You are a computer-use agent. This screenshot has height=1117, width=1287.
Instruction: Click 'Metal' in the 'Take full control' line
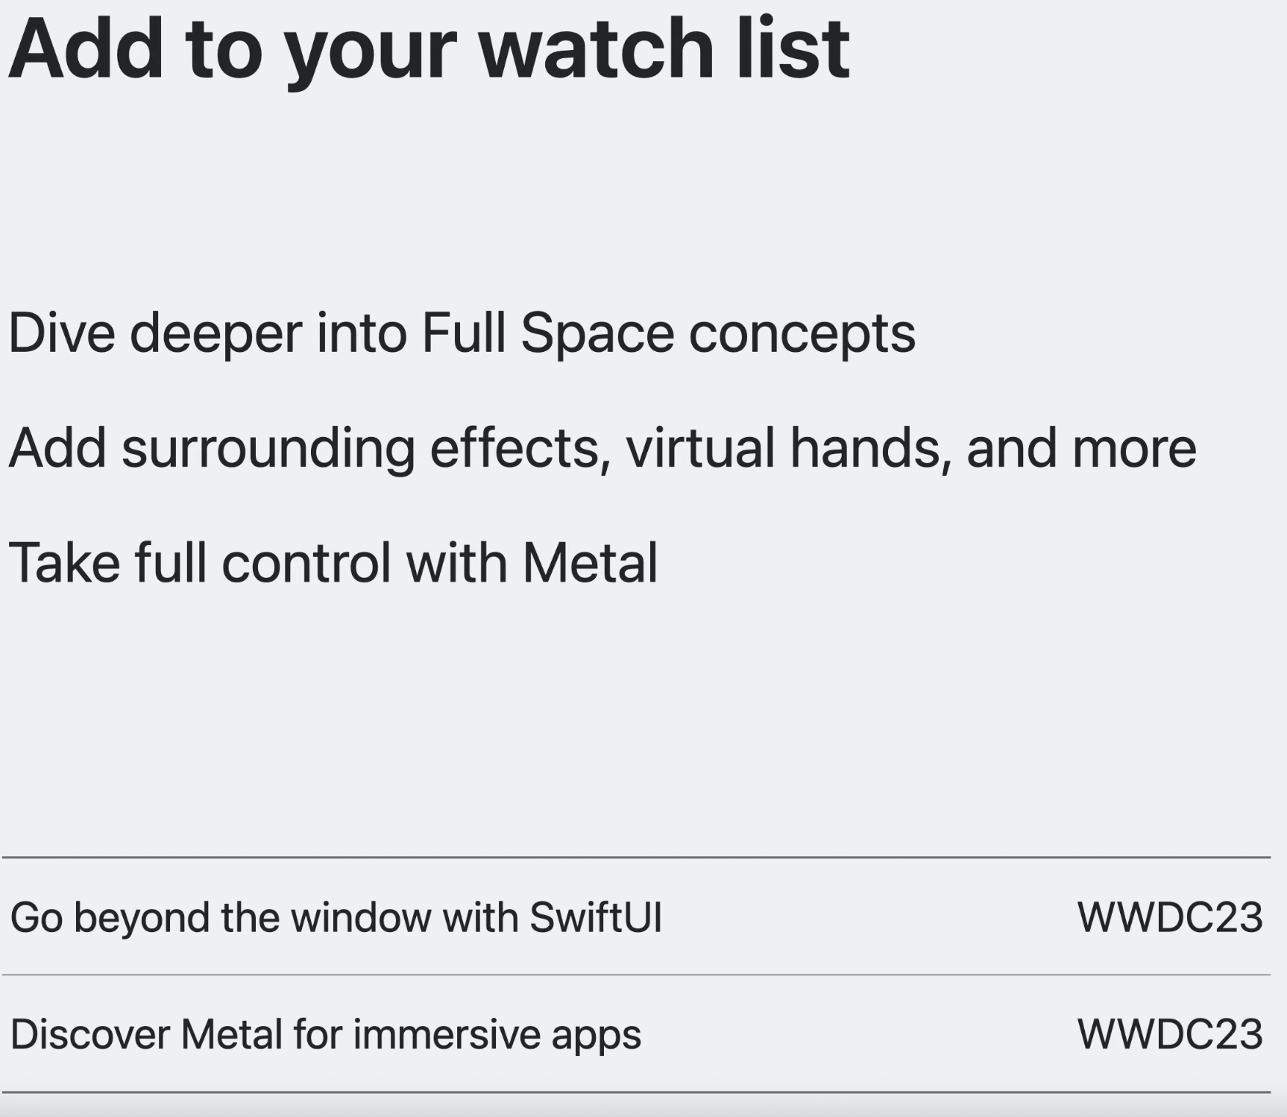[x=590, y=563]
